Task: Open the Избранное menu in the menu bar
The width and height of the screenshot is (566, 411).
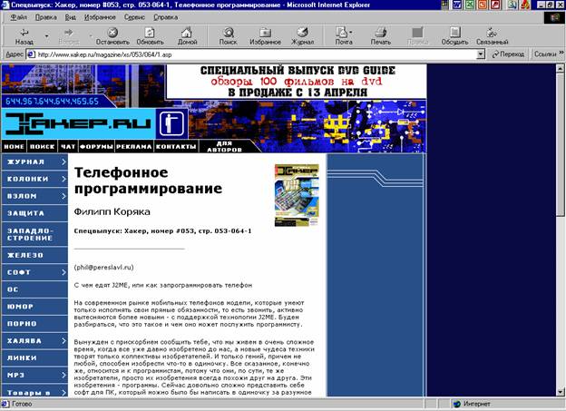Action: point(100,17)
